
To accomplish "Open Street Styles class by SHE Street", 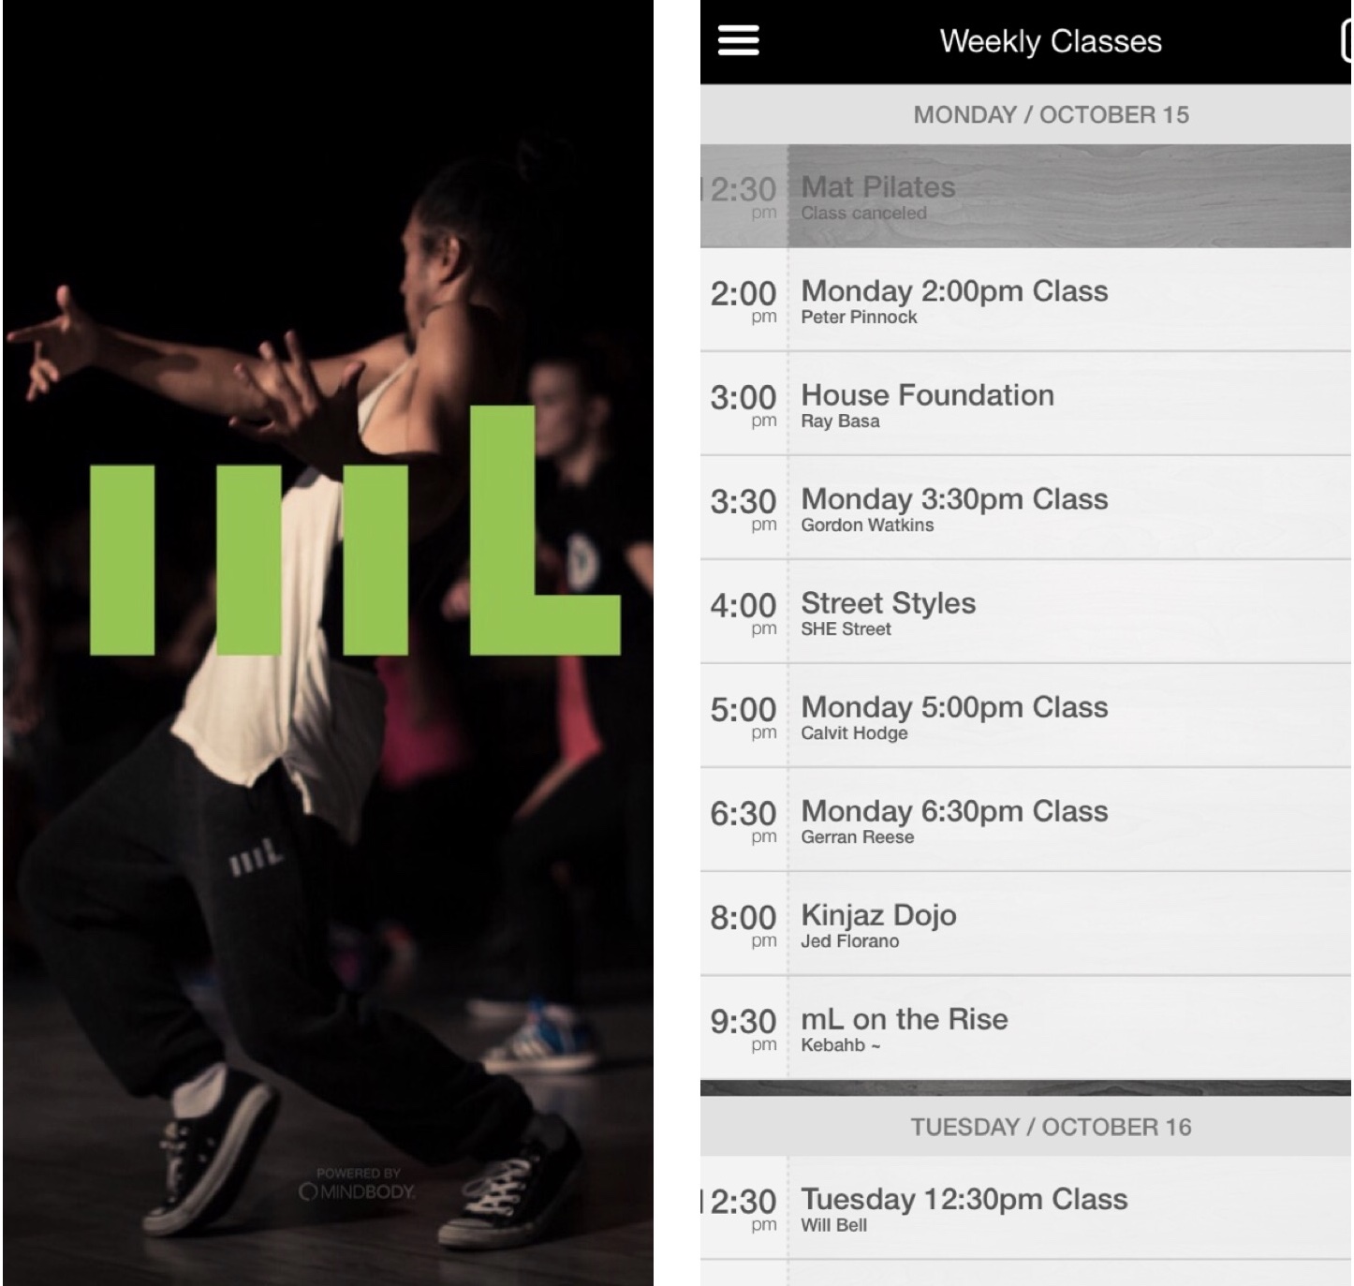I will click(x=1025, y=612).
